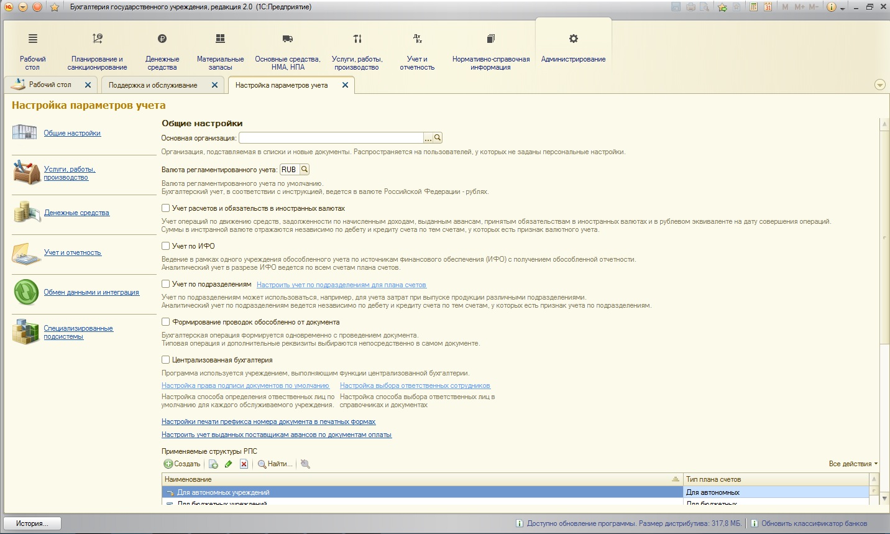This screenshot has width=890, height=534.
Task: Open Учет и отчетность sidebar link
Action: pos(73,252)
